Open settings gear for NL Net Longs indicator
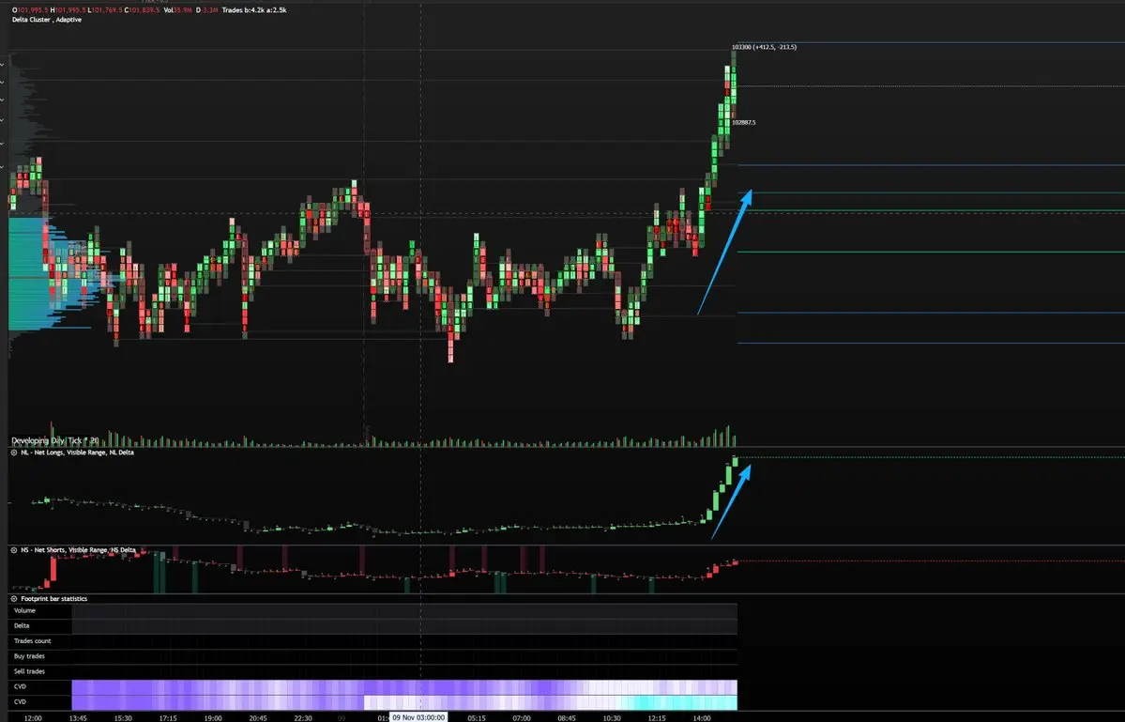Image resolution: width=1125 pixels, height=722 pixels. pos(14,453)
